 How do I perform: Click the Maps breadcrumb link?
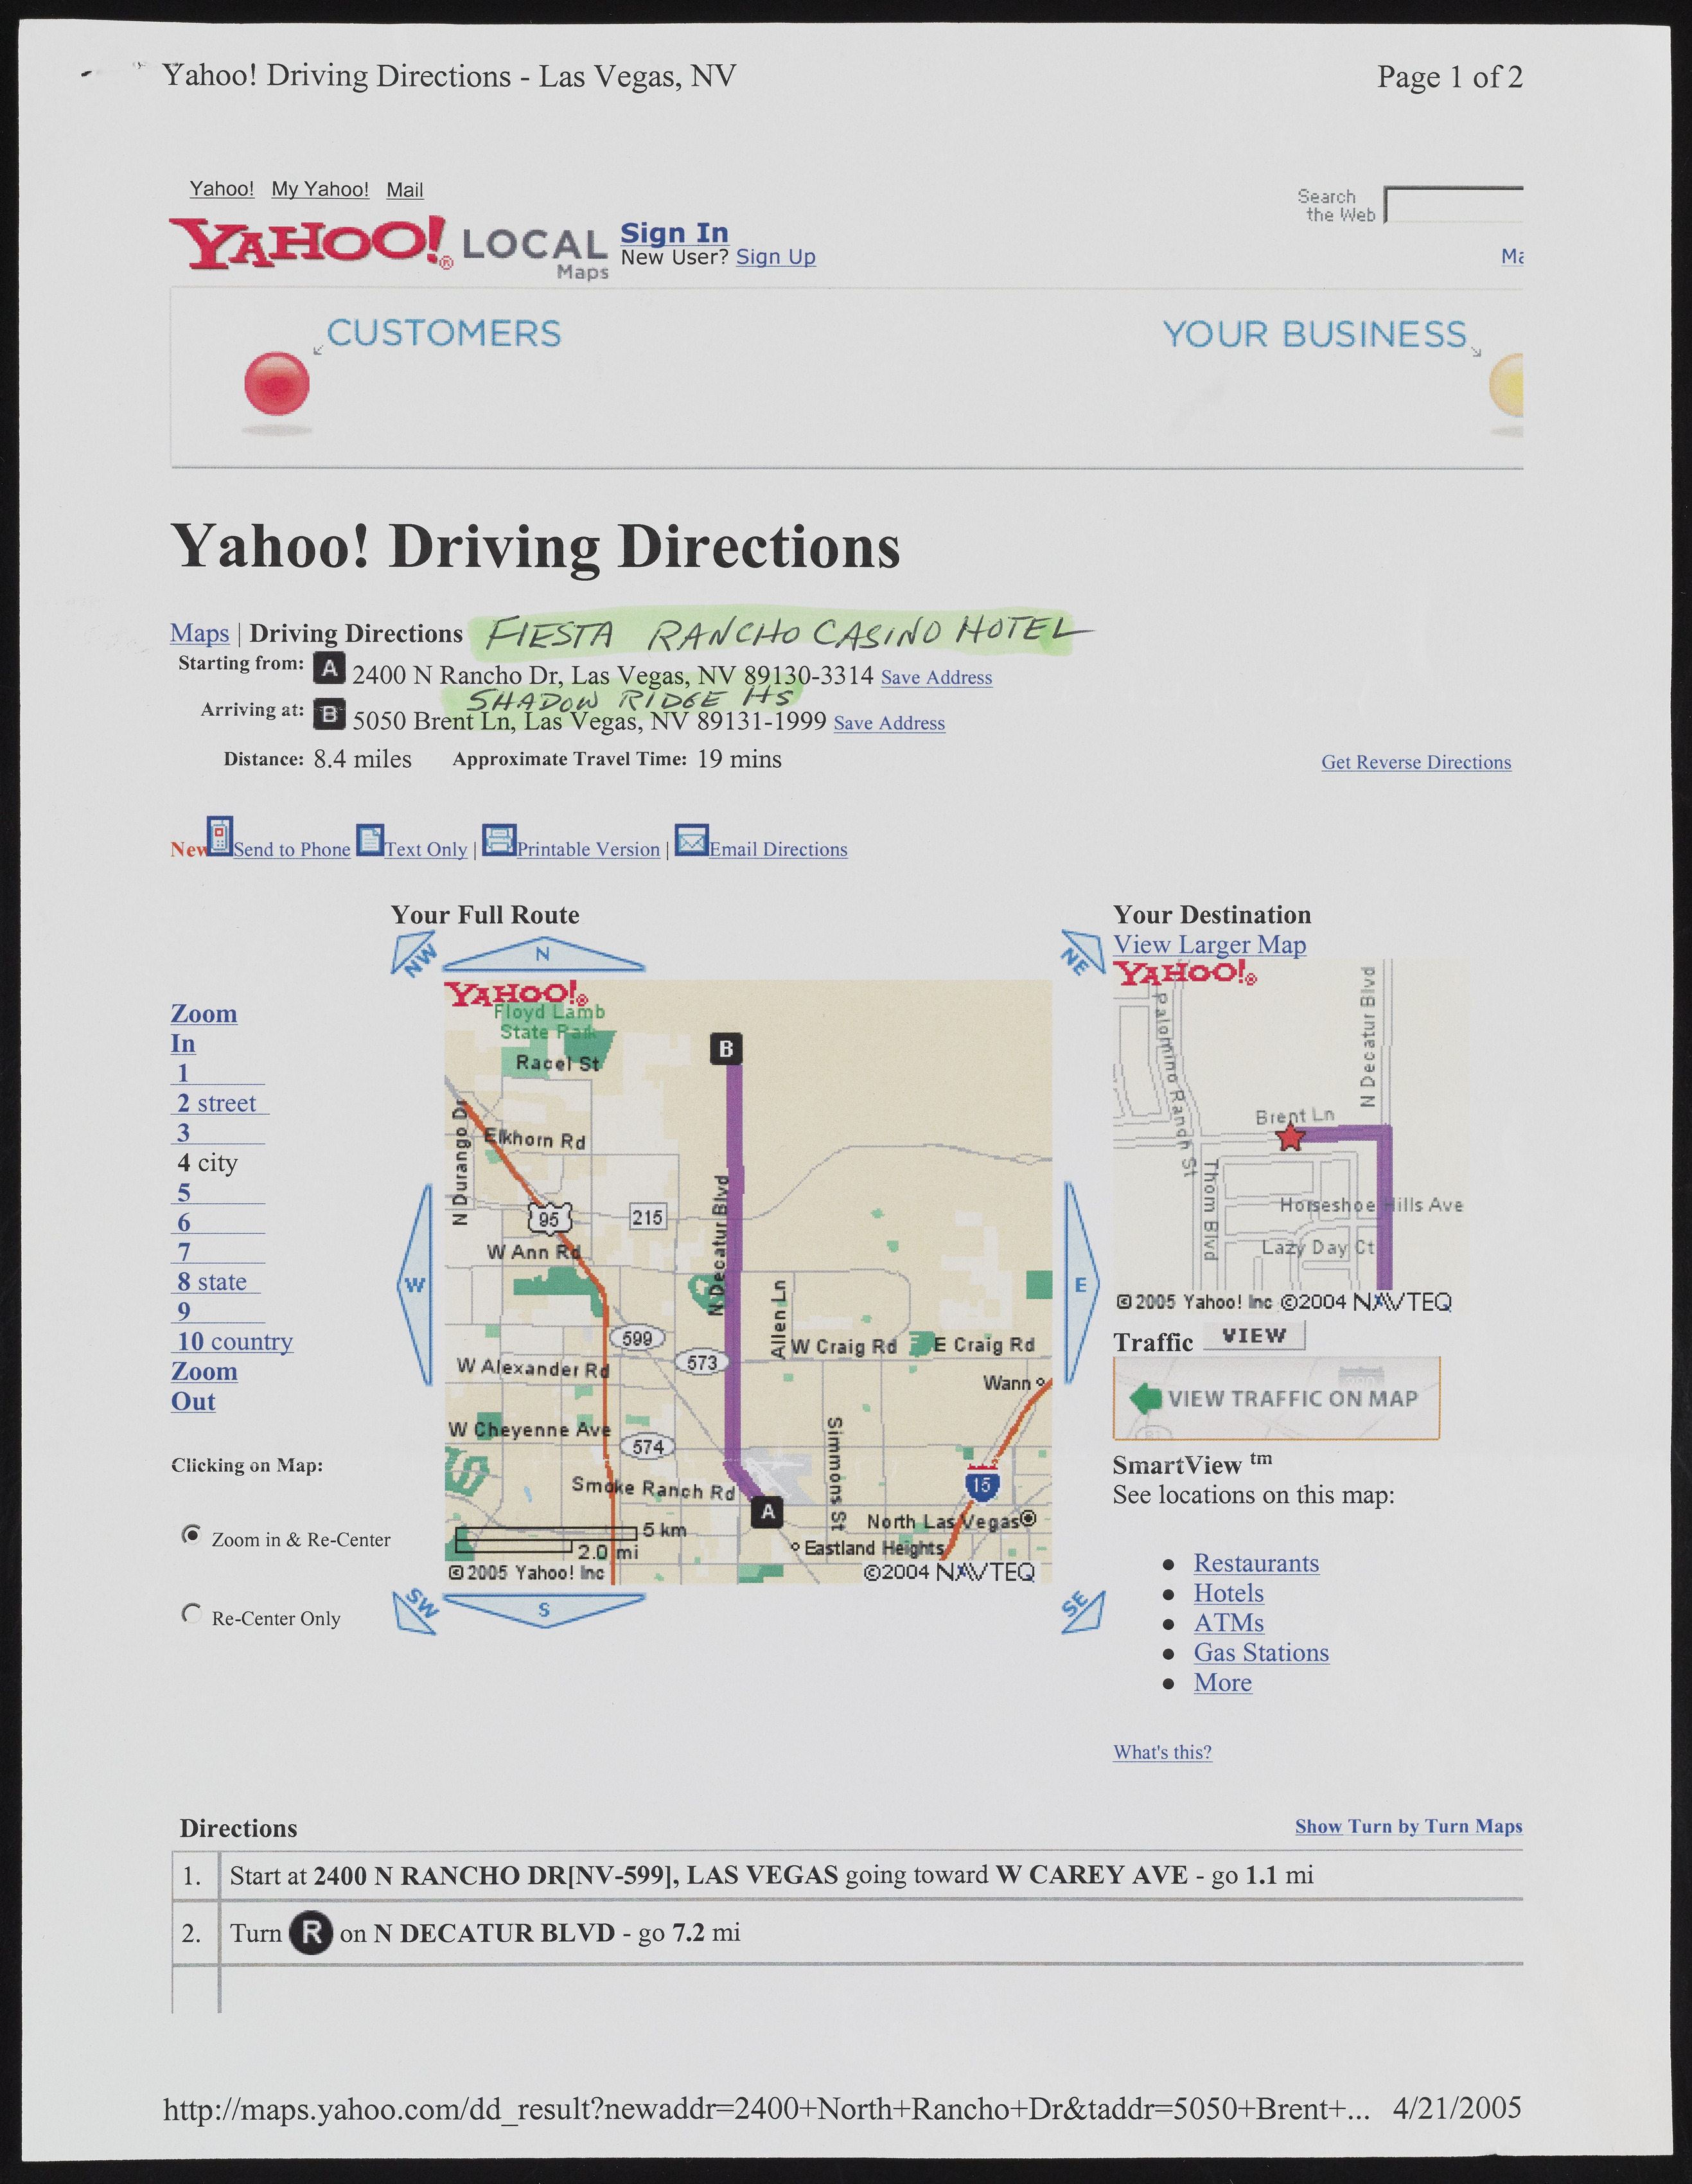200,633
